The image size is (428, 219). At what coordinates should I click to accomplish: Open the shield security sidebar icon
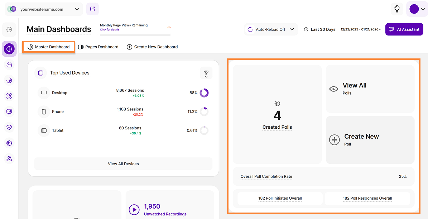point(9,127)
